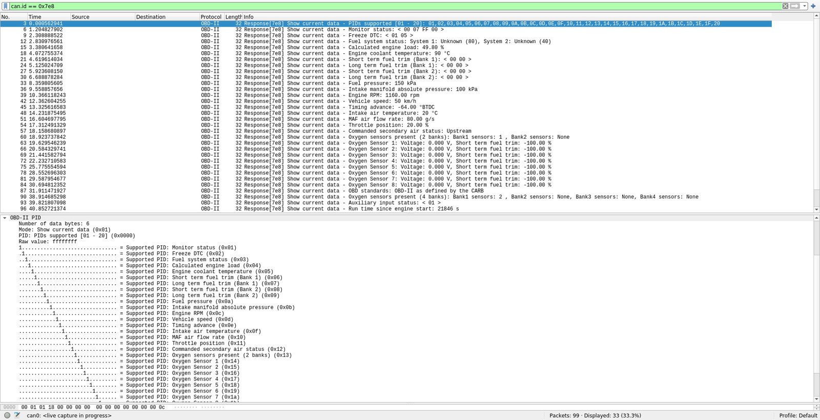The image size is (820, 420).
Task: Select packet 6 Monitor status response
Action: (x=386, y=30)
